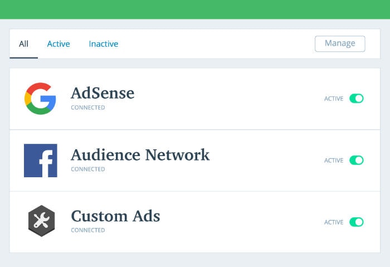Image resolution: width=390 pixels, height=267 pixels.
Task: Click the green header bar
Action: point(195,9)
